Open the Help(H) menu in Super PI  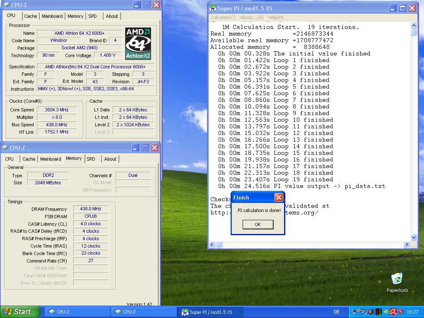click(276, 17)
